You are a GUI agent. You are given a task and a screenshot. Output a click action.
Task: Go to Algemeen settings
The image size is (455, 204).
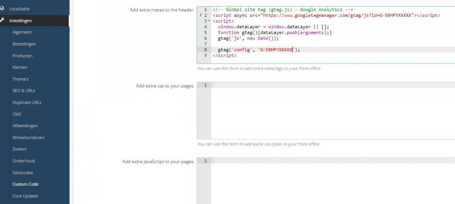pyautogui.click(x=22, y=32)
